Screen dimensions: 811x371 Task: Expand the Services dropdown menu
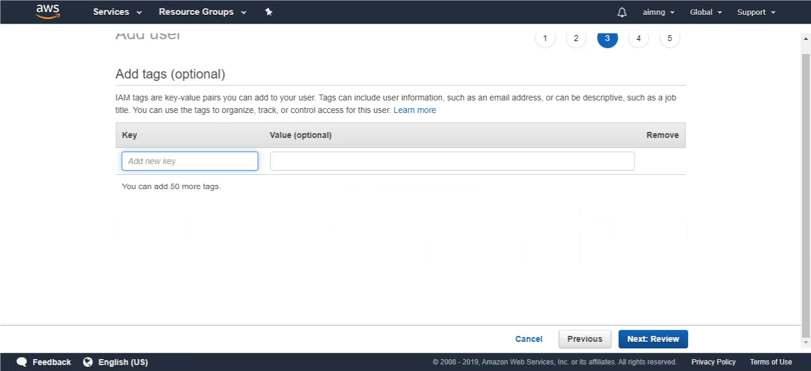[118, 12]
